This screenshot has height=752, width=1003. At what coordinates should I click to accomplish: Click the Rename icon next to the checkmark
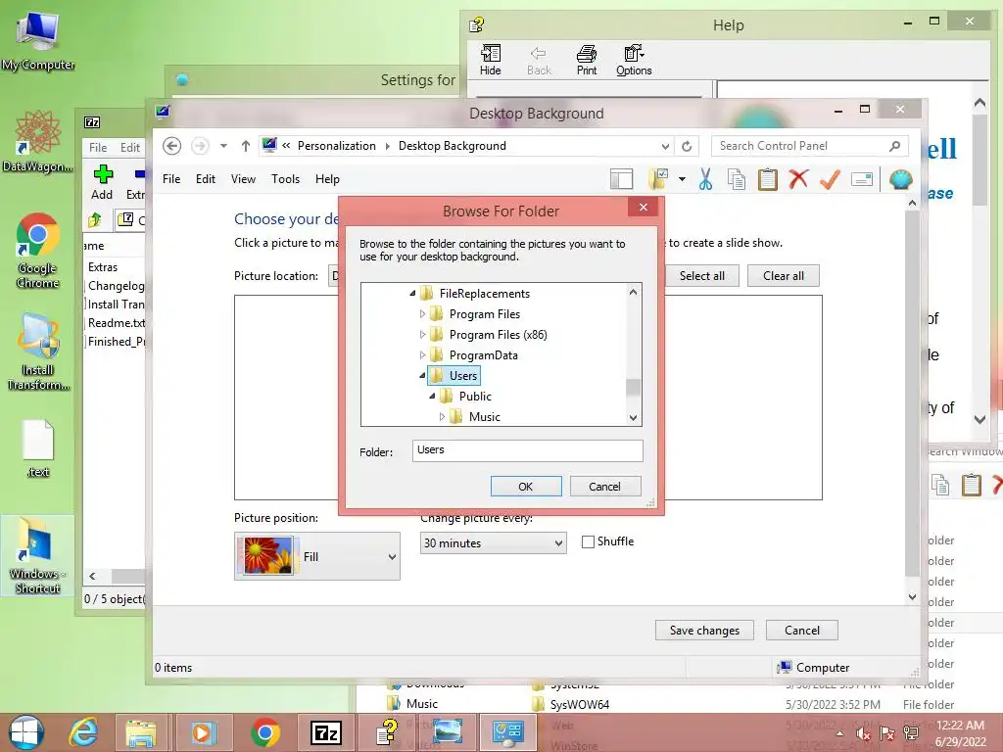[x=862, y=180]
